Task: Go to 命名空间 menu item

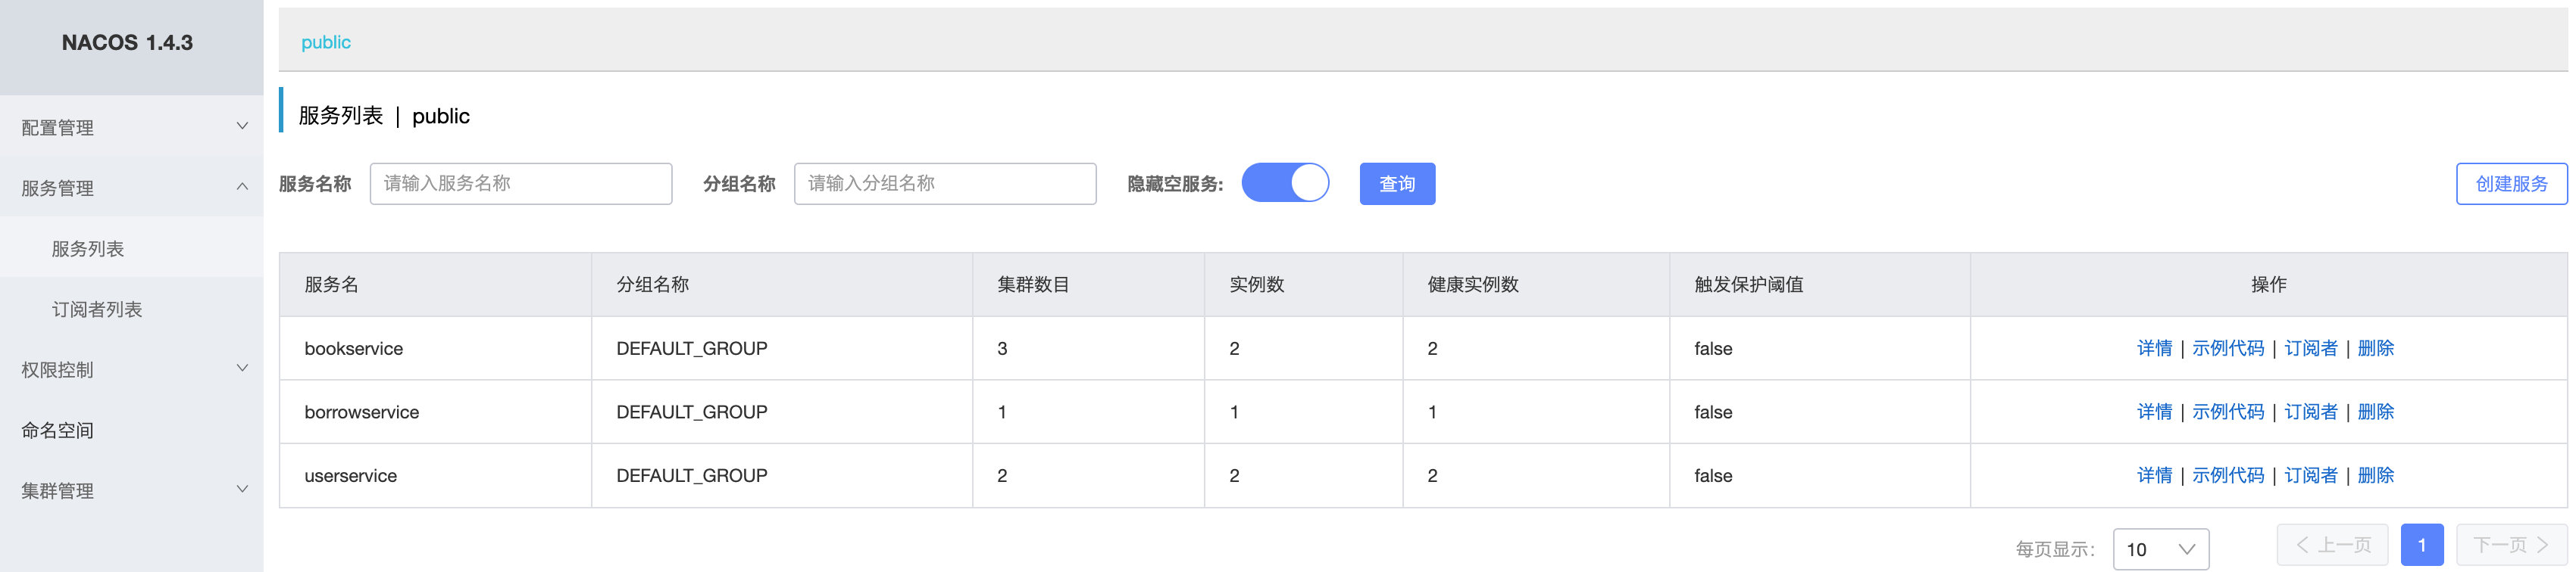Action: [x=58, y=431]
